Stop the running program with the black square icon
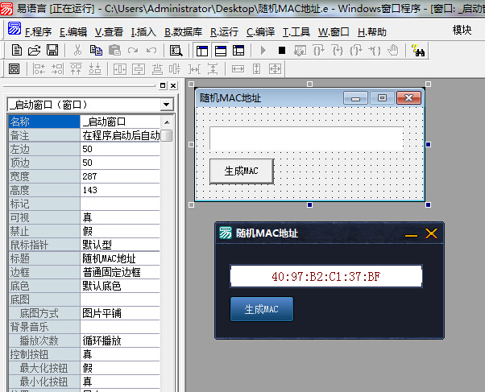This screenshot has height=392, width=485. click(x=282, y=51)
